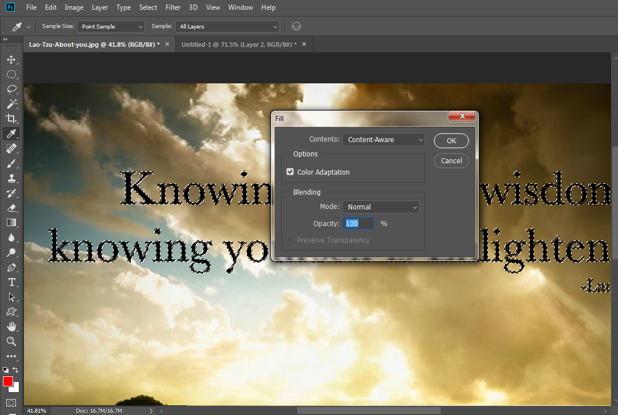The image size is (618, 415).
Task: Expand the toolbox panel double arrows
Action: (5, 39)
